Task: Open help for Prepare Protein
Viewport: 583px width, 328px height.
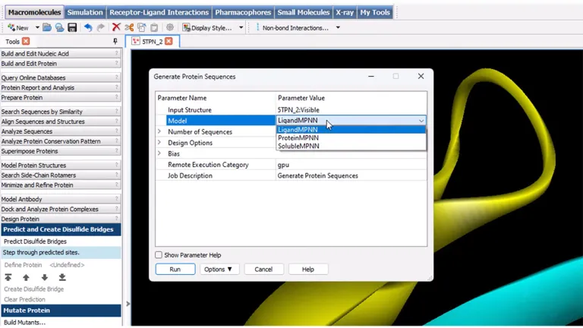Action: point(117,97)
